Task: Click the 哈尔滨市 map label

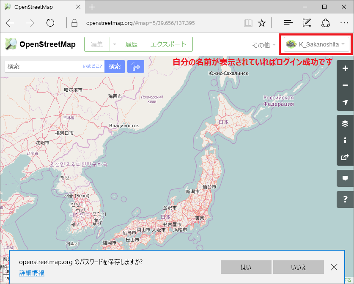Action: click(x=73, y=90)
